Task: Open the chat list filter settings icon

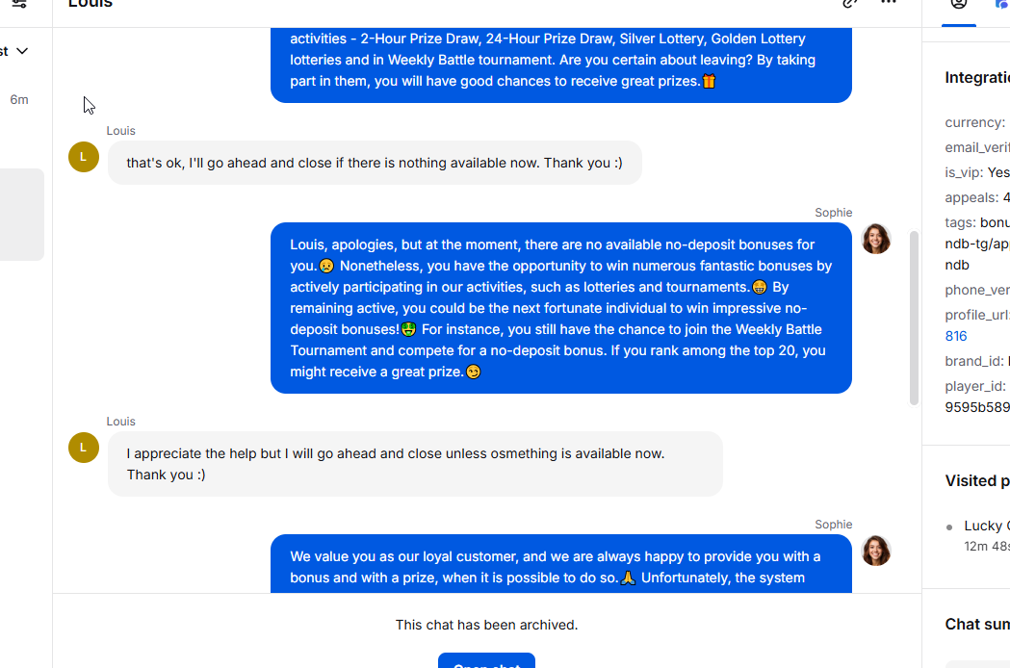Action: tap(18, 4)
